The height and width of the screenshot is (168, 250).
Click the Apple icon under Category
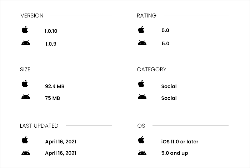141,83
